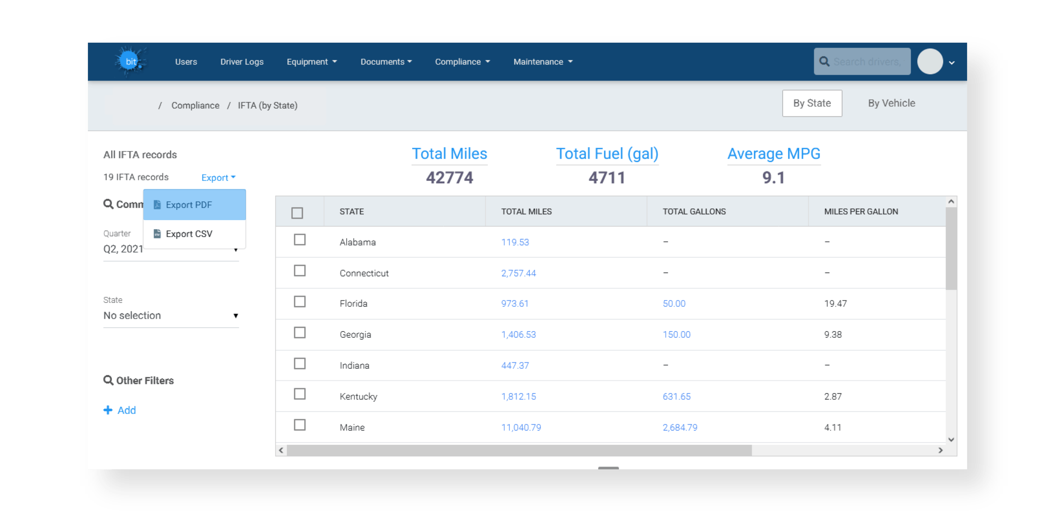Toggle the select-all header checkbox
The width and height of the screenshot is (1055, 512).
pyautogui.click(x=297, y=213)
